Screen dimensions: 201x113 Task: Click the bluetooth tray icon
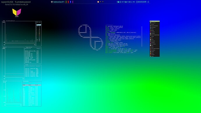click(x=122, y=2)
